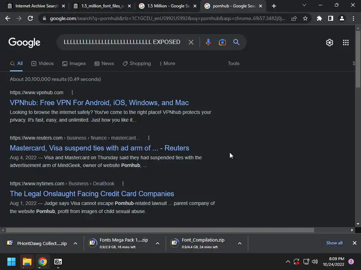This screenshot has height=270, width=361.
Task: Close the 1.5_million_font_files tab
Action: [x=129, y=6]
